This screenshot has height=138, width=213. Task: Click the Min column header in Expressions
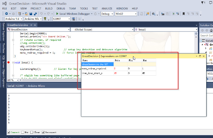point(135,60)
